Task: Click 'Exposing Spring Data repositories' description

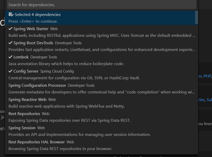Action: click(x=70, y=120)
